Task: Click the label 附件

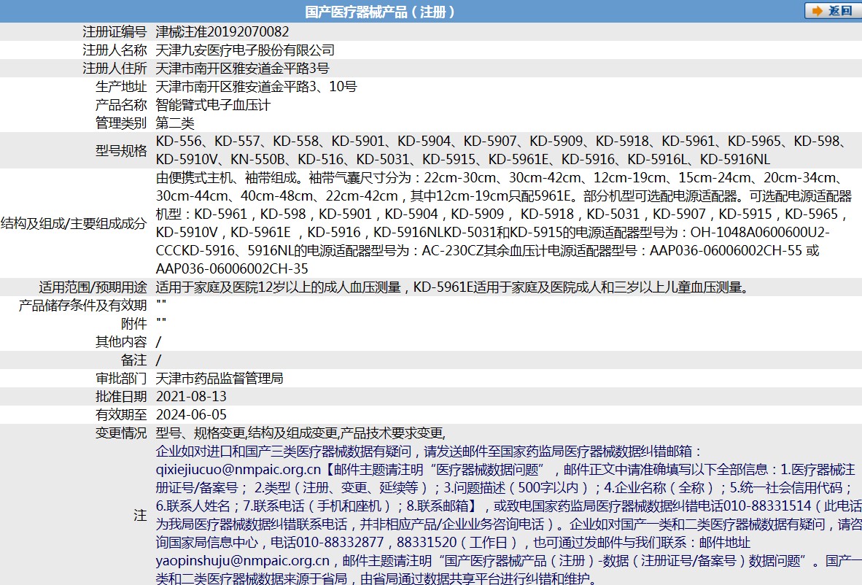Action: (133, 323)
